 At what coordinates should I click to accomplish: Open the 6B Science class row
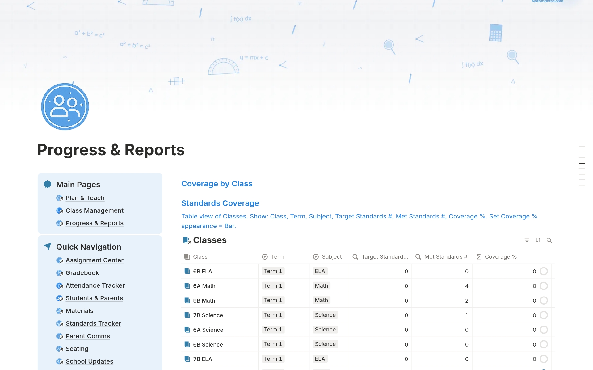click(208, 344)
